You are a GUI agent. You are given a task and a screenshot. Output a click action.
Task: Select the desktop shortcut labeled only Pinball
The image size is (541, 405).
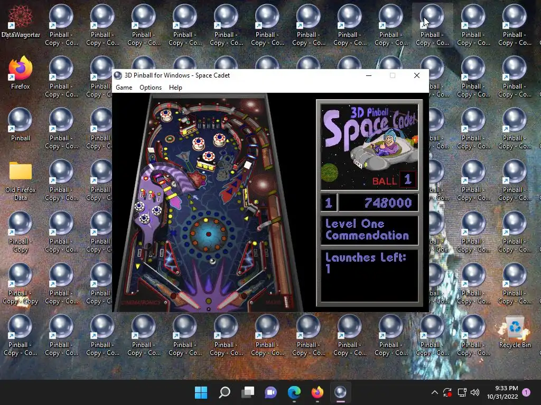21,124
